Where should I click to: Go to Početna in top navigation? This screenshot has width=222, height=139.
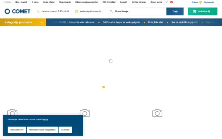pyautogui.click(x=7, y=2)
